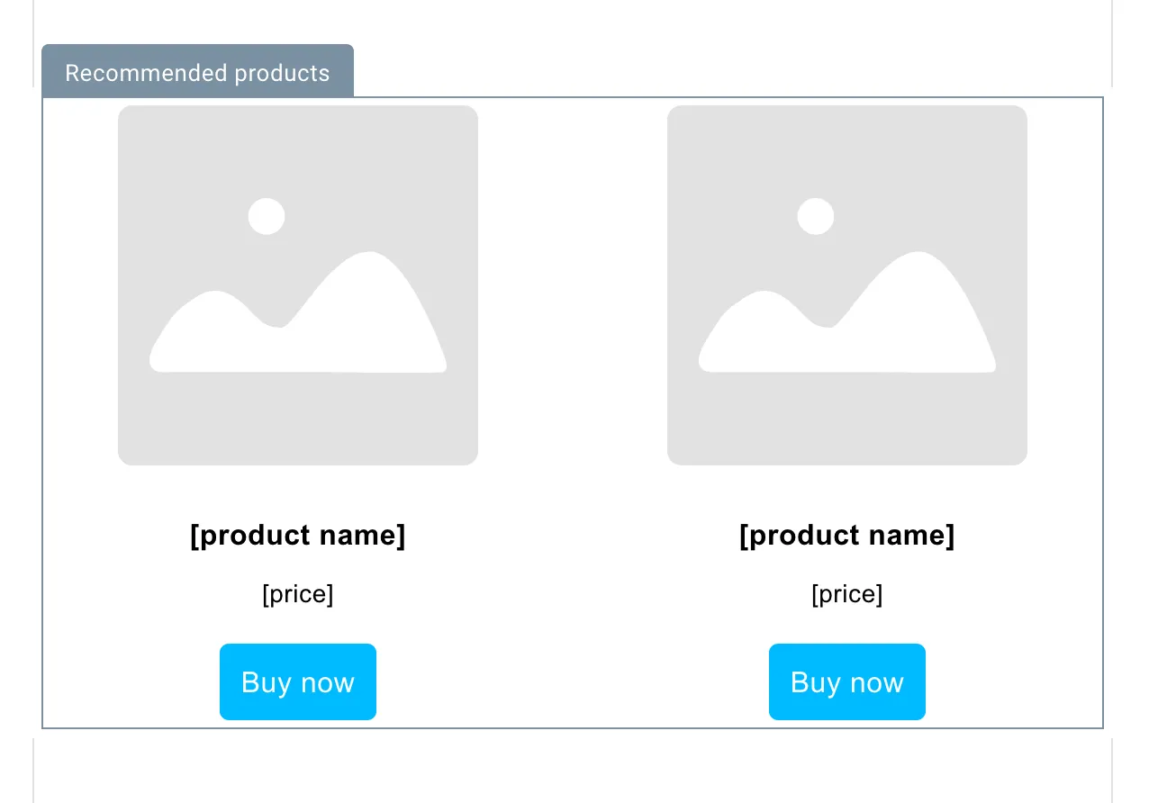Image resolution: width=1158 pixels, height=803 pixels.
Task: Click the gap between right price and Buy now
Action: click(847, 627)
